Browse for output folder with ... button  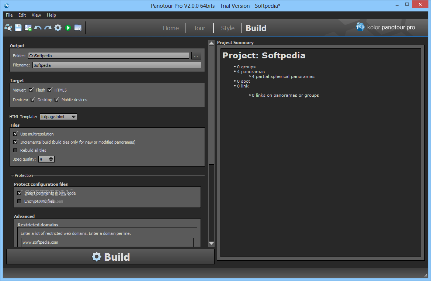[196, 56]
